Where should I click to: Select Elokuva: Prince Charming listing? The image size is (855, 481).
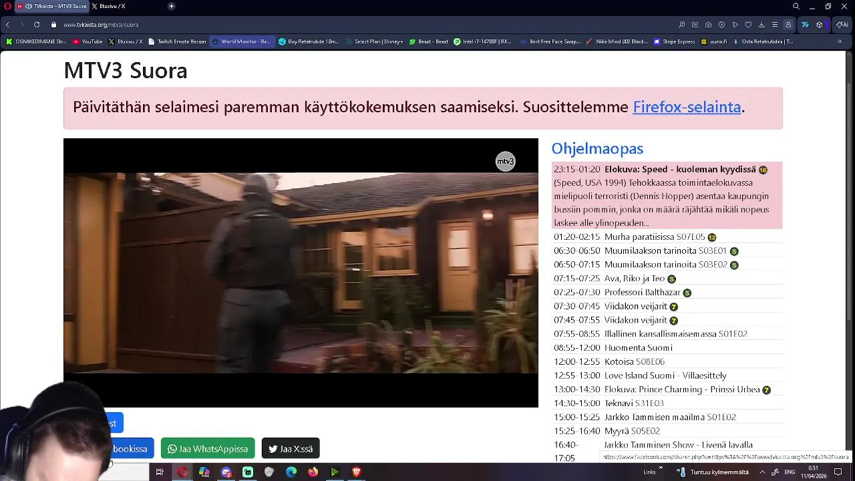(x=667, y=389)
